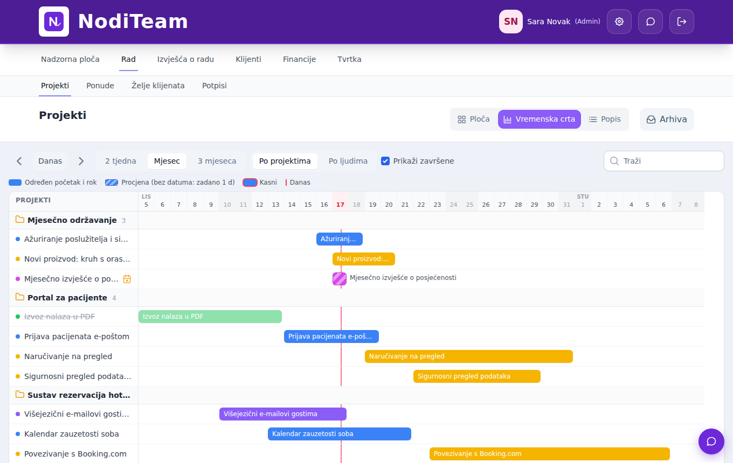The width and height of the screenshot is (733, 463).
Task: Switch to the Želje klijenata tab
Action: click(x=158, y=86)
